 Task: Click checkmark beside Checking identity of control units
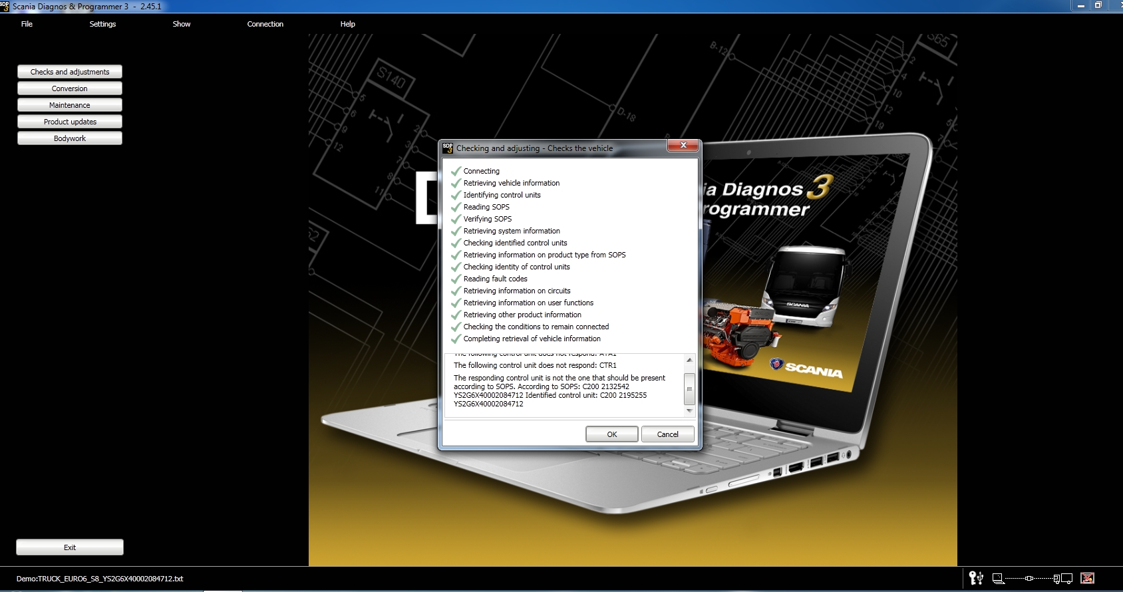(456, 267)
